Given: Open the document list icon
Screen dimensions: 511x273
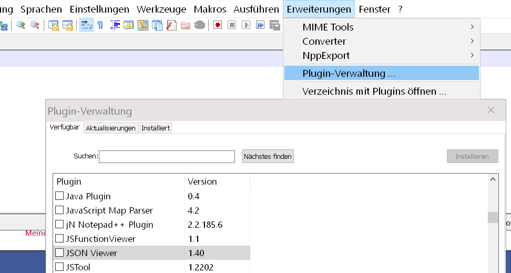Looking at the screenshot, I should pyautogui.click(x=157, y=25).
